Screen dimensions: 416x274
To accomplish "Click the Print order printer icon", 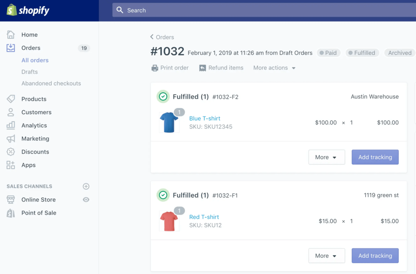I will point(156,68).
